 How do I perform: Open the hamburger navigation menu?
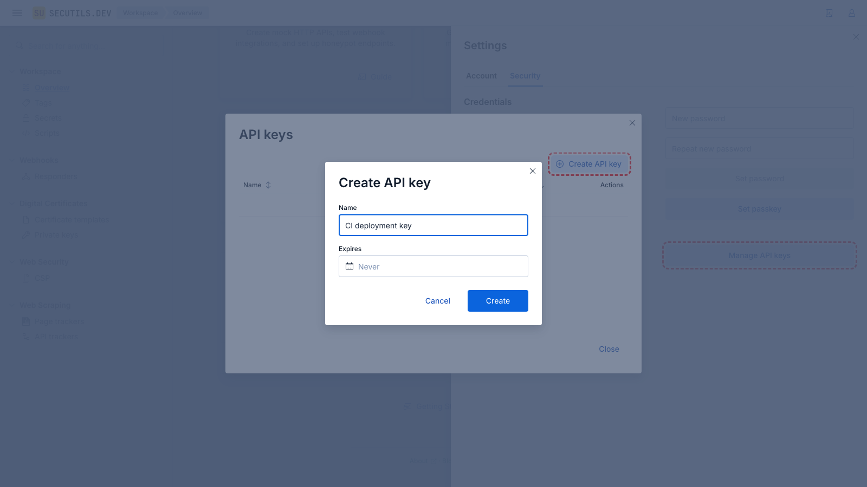point(17,13)
